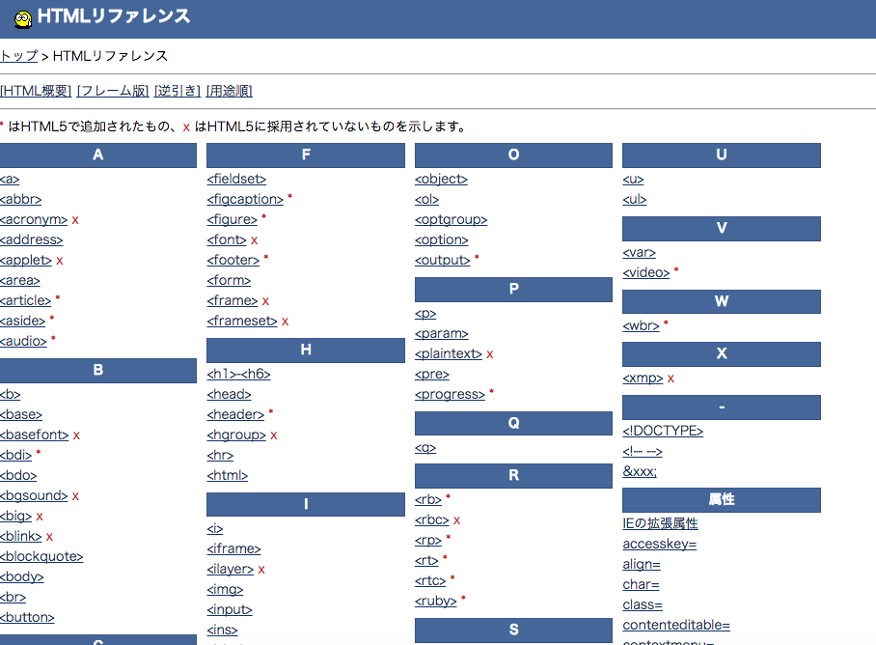This screenshot has width=876, height=645.
Task: Open the <footer> tag reference
Action: point(233,260)
